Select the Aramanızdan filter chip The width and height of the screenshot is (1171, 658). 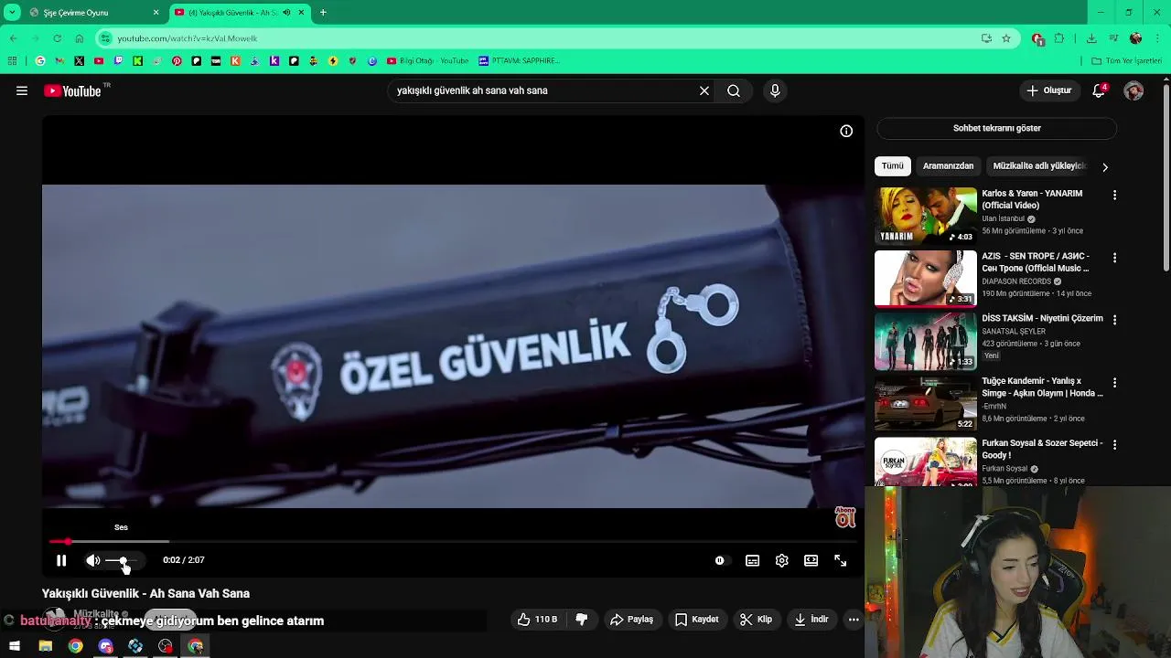pos(948,166)
